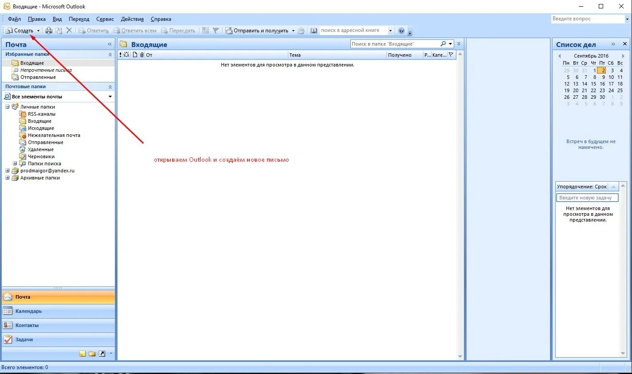This screenshot has width=632, height=374.
Task: Click the importance exclamation column icon
Action: pos(120,55)
